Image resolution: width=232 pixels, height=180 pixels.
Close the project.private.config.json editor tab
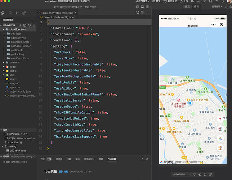(75, 13)
